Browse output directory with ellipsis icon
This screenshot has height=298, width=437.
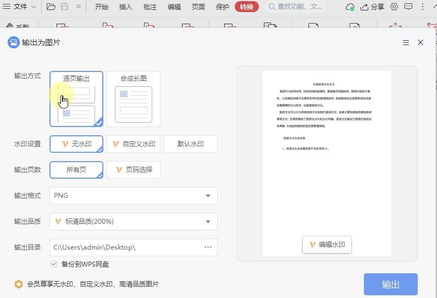(208, 247)
